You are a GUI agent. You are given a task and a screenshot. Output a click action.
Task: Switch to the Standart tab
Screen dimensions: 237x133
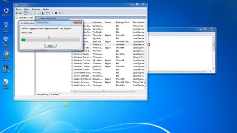pyautogui.click(x=54, y=95)
